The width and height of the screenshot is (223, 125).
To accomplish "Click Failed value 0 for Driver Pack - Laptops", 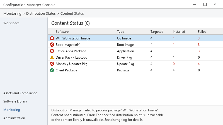I will coord(199,57).
